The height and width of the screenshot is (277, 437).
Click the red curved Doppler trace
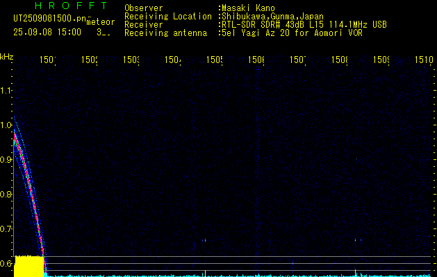click(29, 189)
